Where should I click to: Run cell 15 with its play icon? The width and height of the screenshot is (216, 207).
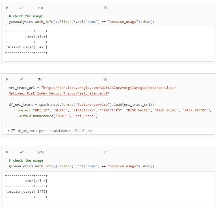pos(7,8)
